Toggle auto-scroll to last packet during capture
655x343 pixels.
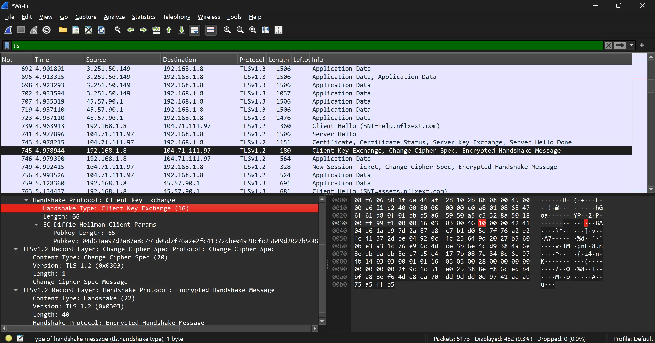[195, 30]
